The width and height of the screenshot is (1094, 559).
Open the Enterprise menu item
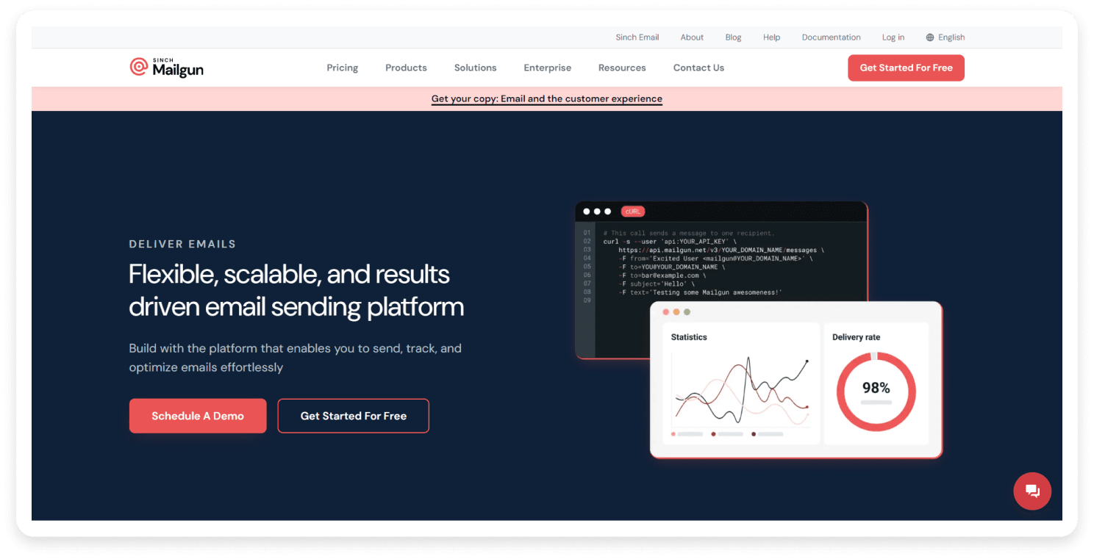tap(547, 68)
